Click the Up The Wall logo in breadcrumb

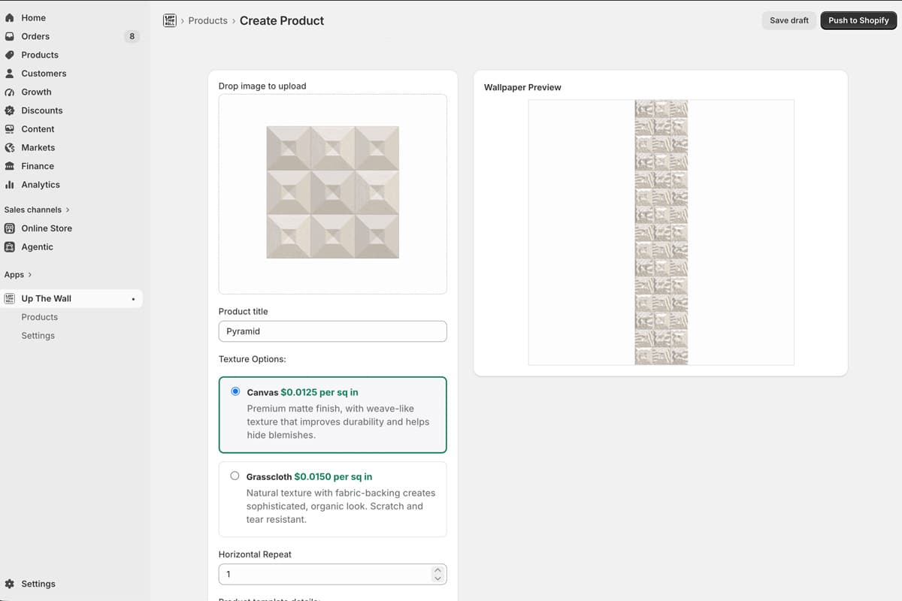pos(169,20)
